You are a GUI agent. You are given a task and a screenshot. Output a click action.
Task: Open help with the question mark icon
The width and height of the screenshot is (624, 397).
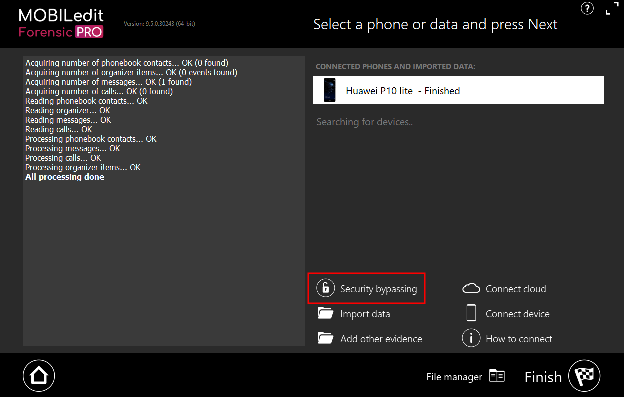(x=587, y=8)
